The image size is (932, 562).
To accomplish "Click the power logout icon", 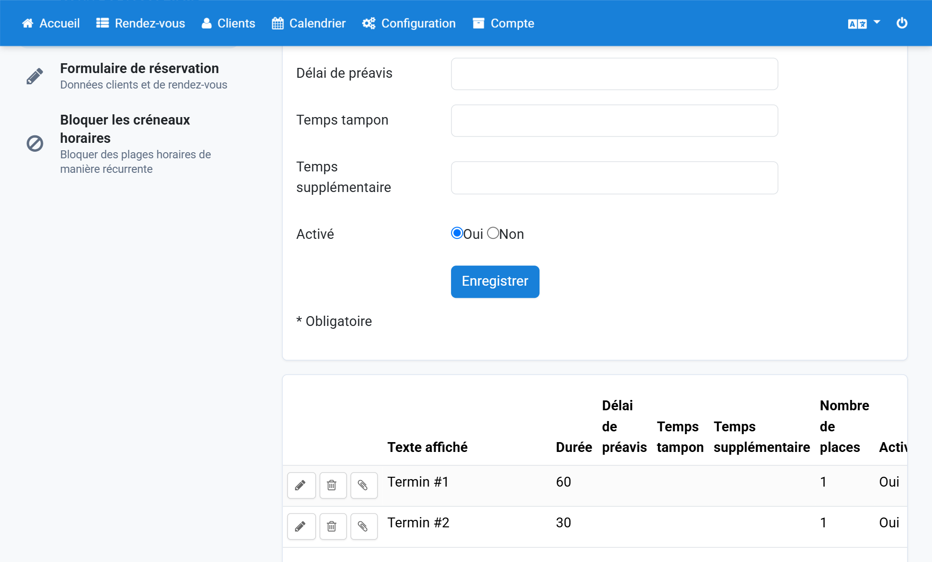I will (902, 23).
